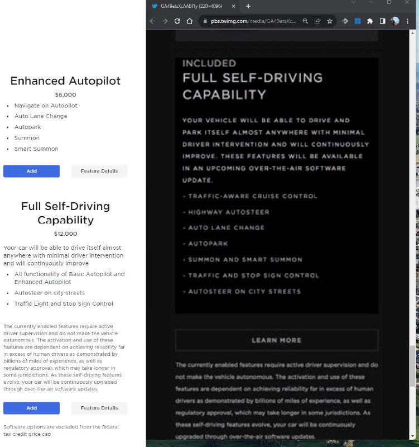Screen dimensions: 419x447
Task: Maximize the browser window
Action: [x=389, y=2]
